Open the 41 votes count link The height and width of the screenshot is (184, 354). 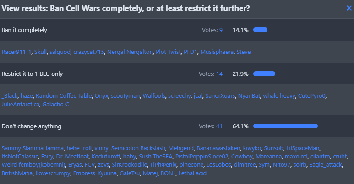pos(219,126)
